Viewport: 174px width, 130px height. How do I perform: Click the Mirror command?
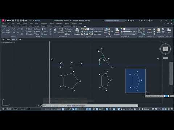click(37, 31)
